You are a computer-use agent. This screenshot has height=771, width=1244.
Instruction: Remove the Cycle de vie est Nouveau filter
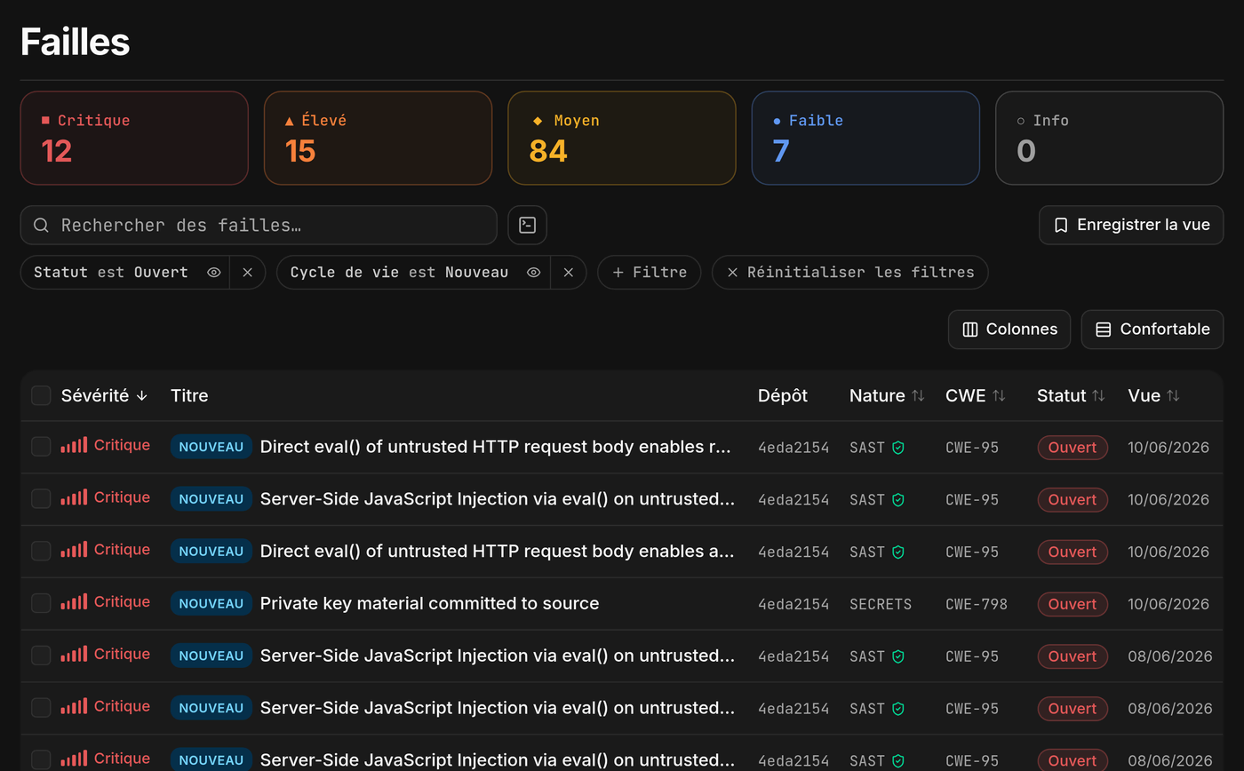point(569,273)
